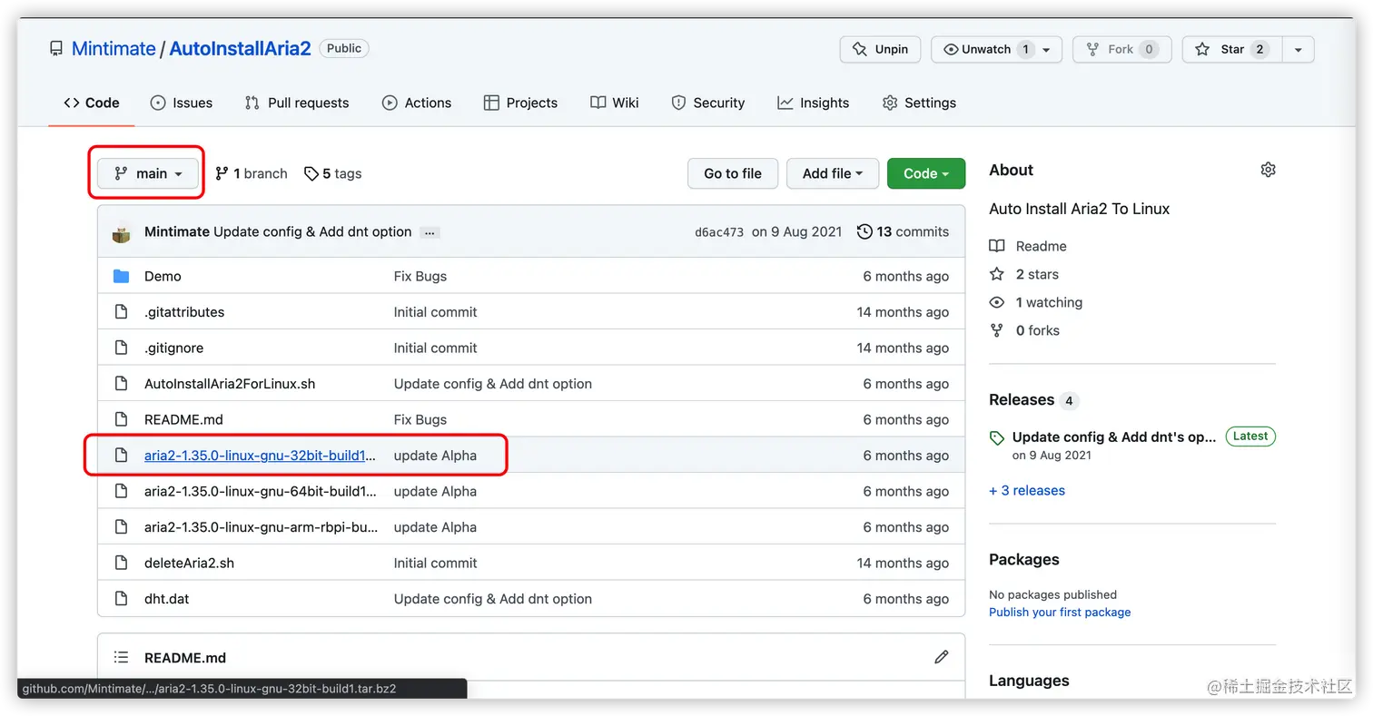Screen dimensions: 1373x716
Task: Click the commits history clock icon
Action: coord(864,231)
